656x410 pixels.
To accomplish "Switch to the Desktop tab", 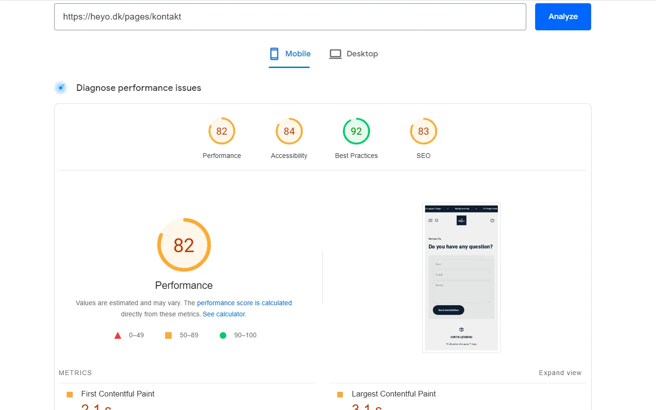I will 354,54.
